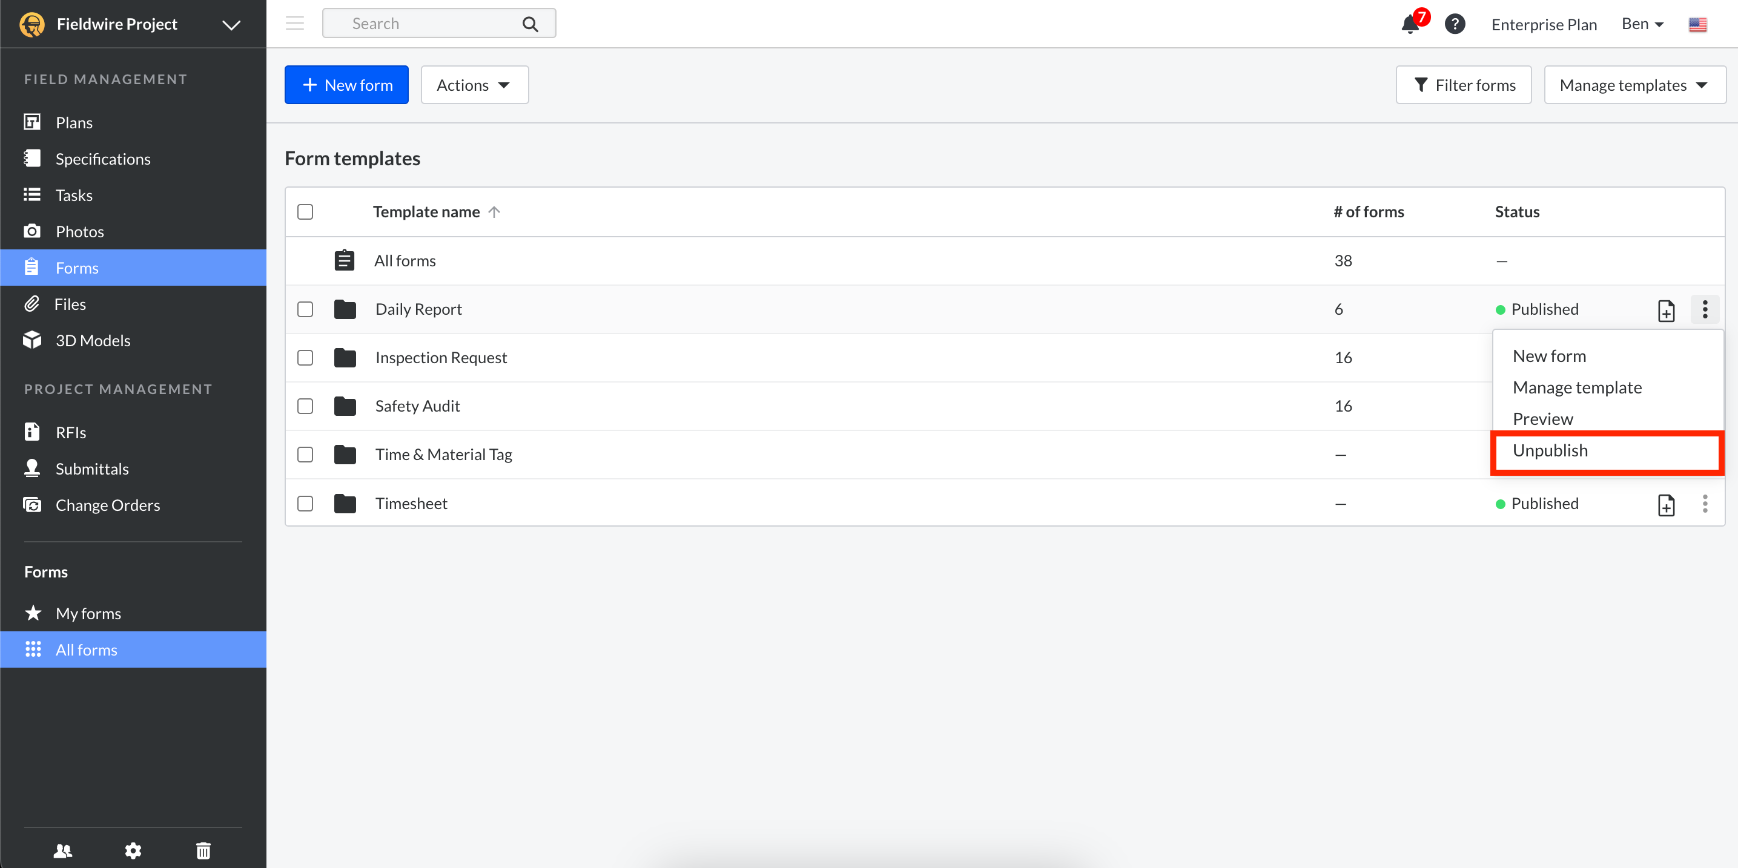Open project settings gear icon
Screen dimensions: 1738x868
[133, 850]
